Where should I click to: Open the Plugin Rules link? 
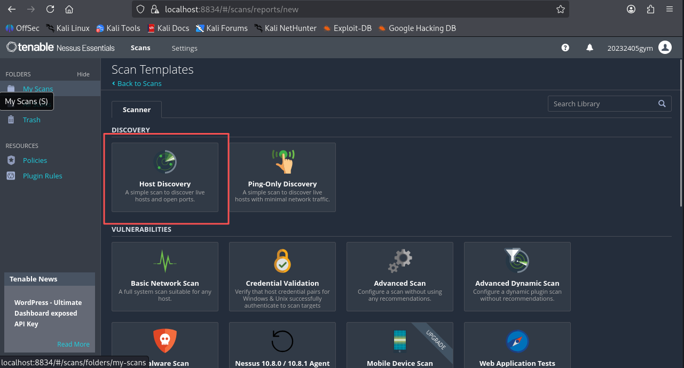coord(43,176)
